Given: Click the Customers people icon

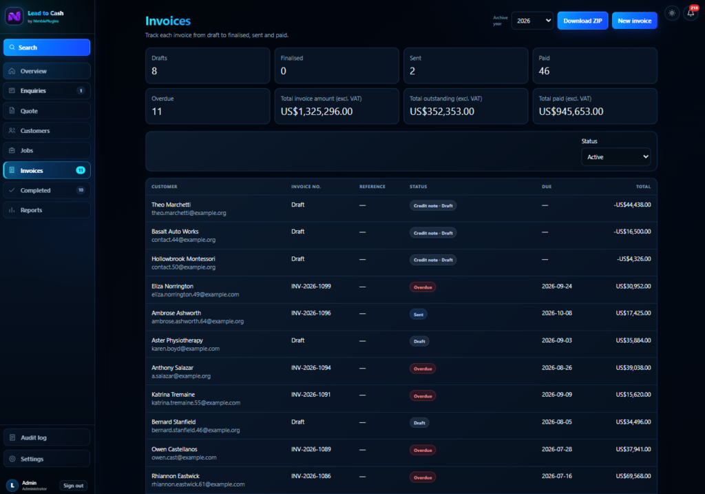Looking at the screenshot, I should tap(12, 130).
